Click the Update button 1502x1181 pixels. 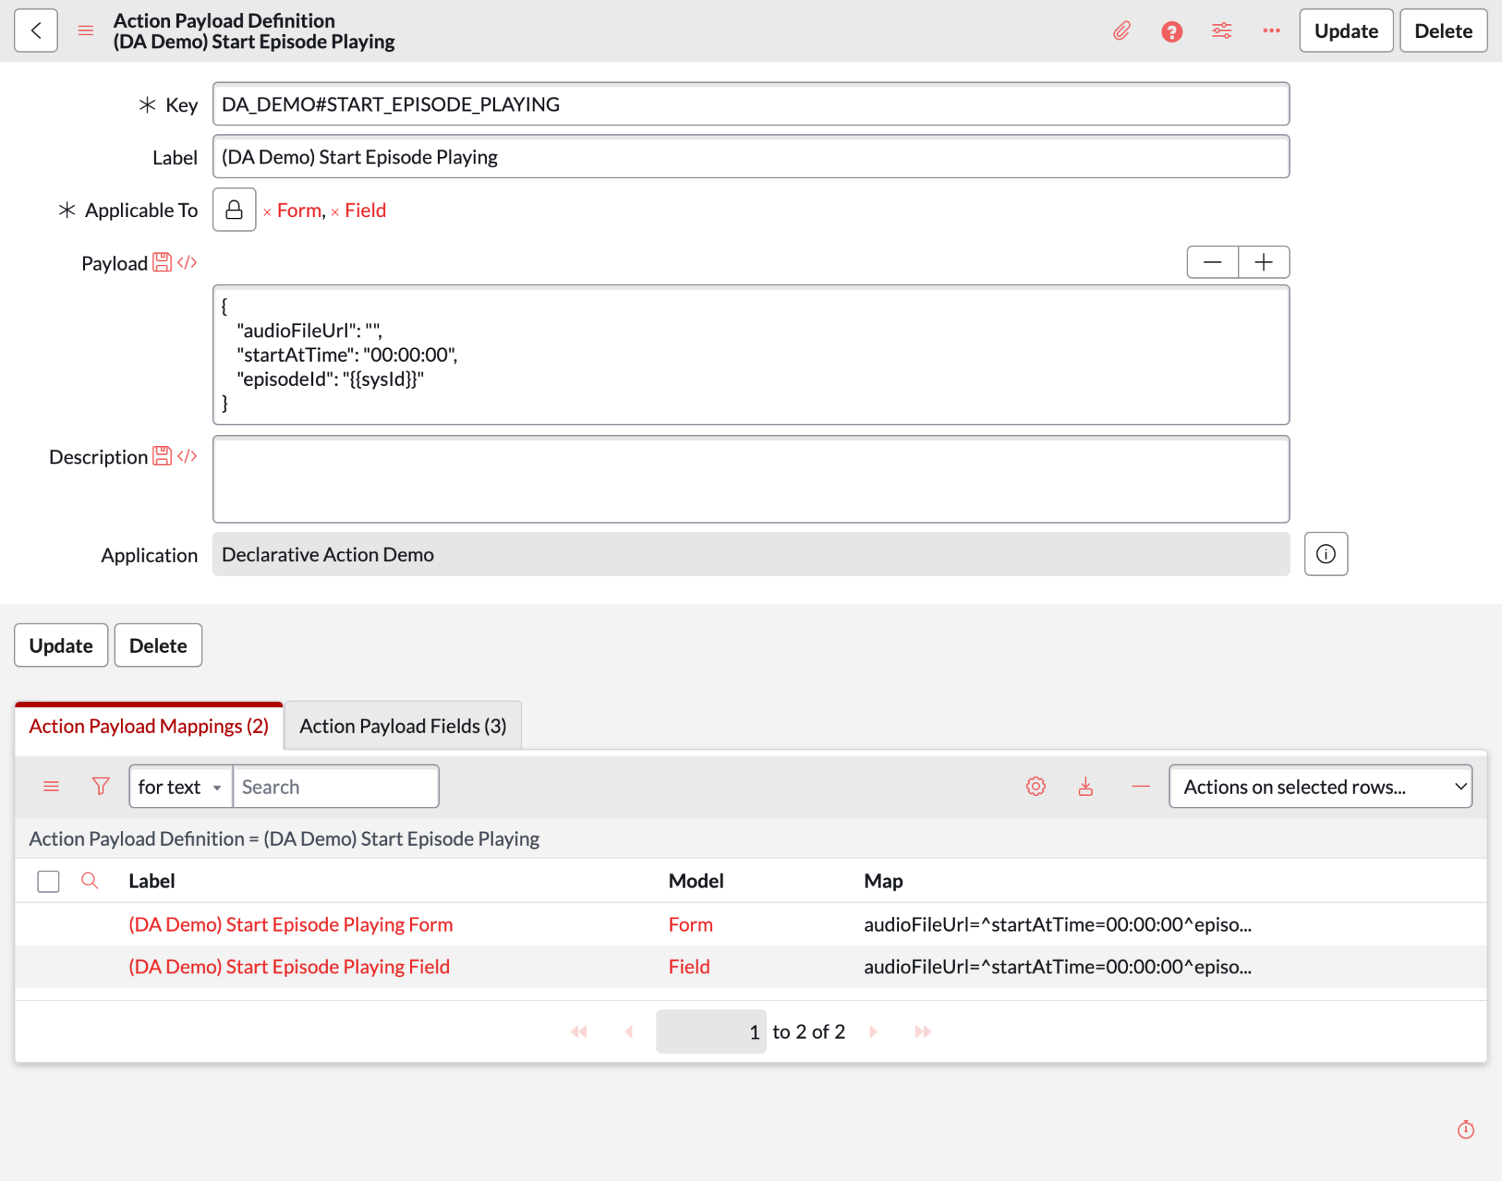tap(1346, 30)
